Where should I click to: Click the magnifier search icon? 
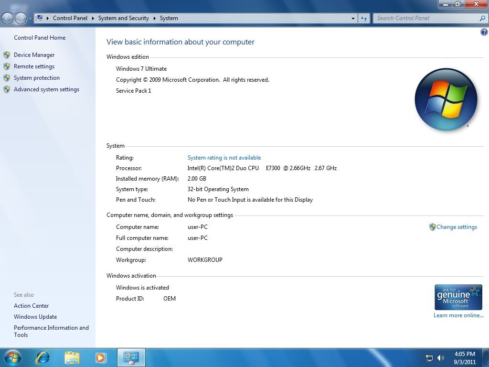pyautogui.click(x=482, y=19)
